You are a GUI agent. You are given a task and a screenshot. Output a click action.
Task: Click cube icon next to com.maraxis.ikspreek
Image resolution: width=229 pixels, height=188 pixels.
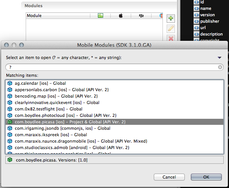(10, 135)
